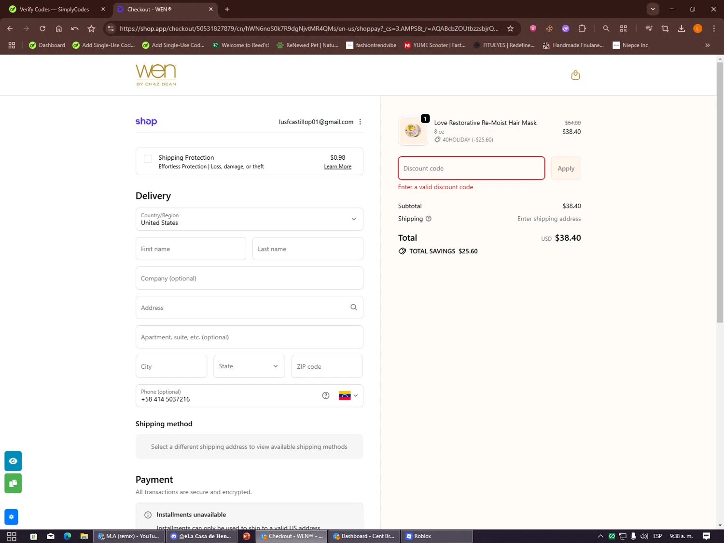Click the blue settings gear overlay button

click(x=11, y=517)
